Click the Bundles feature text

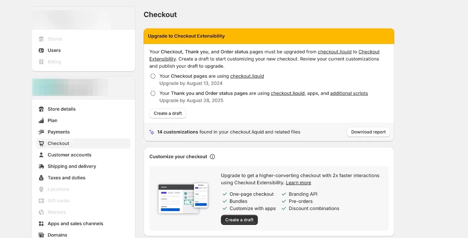pos(238,201)
